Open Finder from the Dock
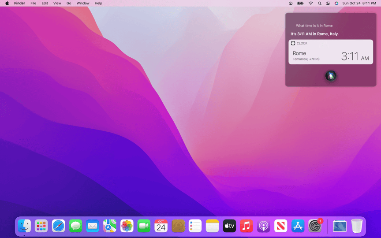 [x=24, y=226]
